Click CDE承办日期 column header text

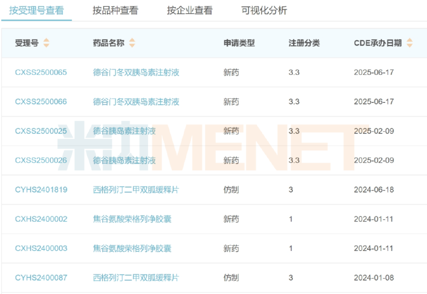(378, 43)
